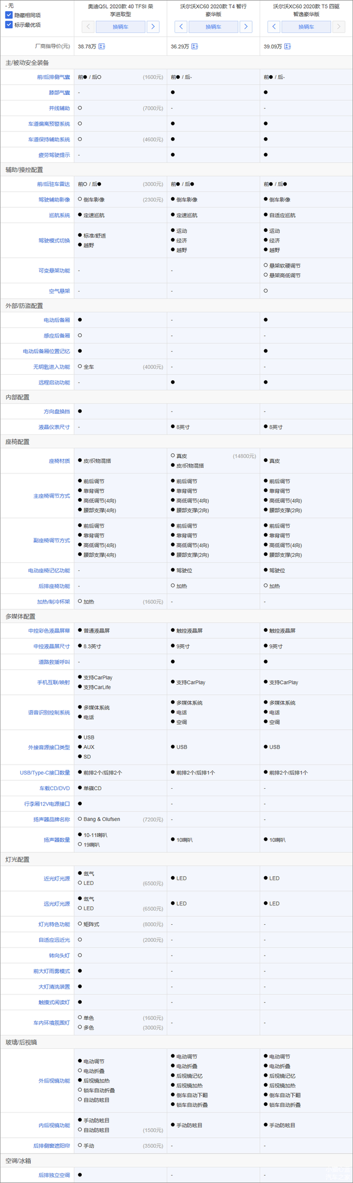Click the 方向盘换挡 row label
This screenshot has width=353, height=1183.
(x=57, y=411)
